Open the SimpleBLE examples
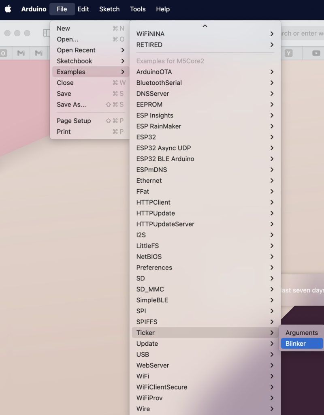This screenshot has height=415, width=324. [x=205, y=299]
